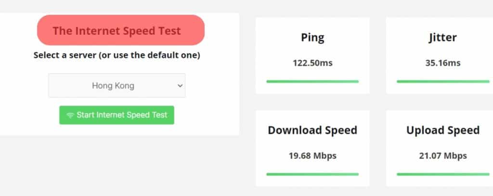493x196 pixels.
Task: Click the 35.16ms jitter value
Action: (442, 63)
